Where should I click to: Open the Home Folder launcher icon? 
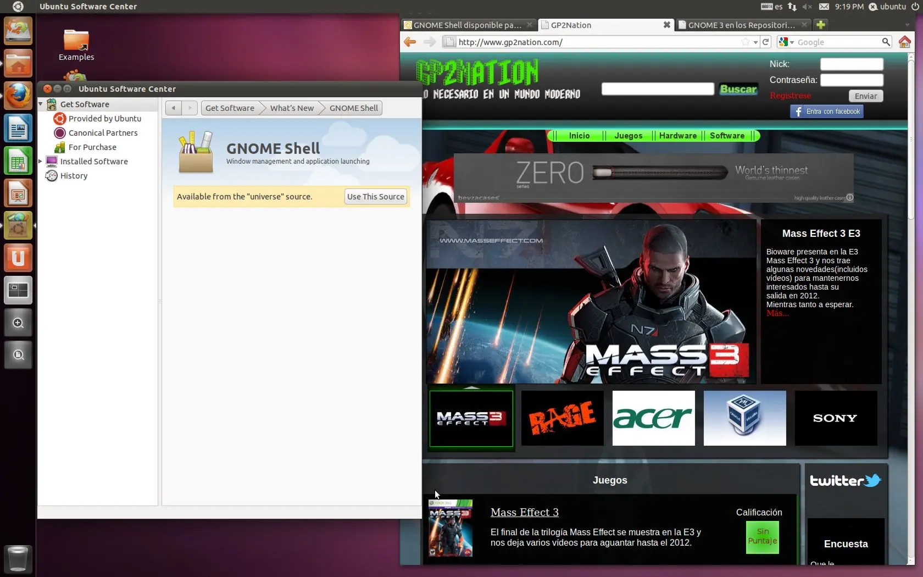click(x=18, y=64)
